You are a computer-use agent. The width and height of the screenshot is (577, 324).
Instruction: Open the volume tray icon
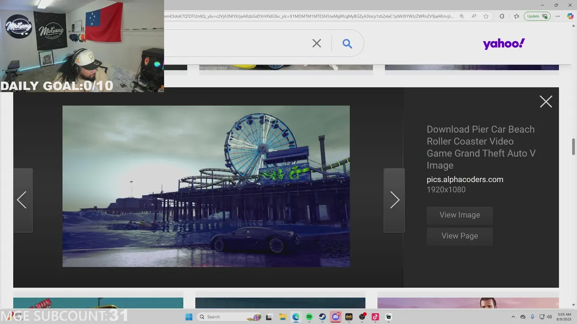tap(550, 317)
